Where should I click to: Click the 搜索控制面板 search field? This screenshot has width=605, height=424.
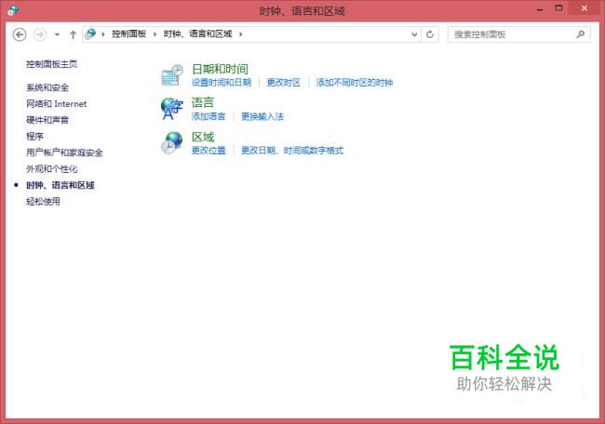[519, 34]
